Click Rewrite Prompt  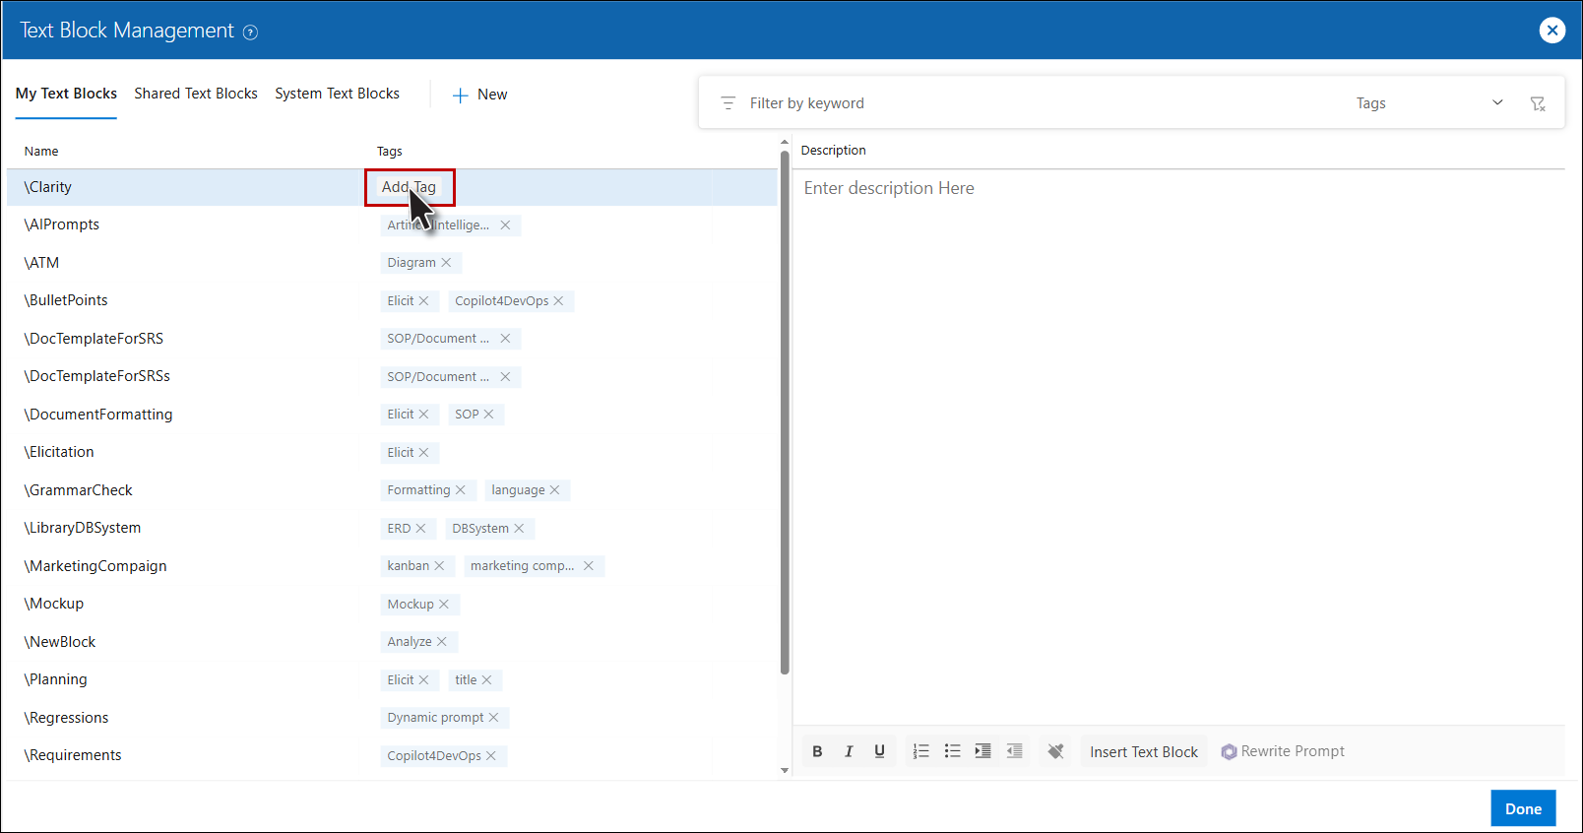pyautogui.click(x=1283, y=751)
